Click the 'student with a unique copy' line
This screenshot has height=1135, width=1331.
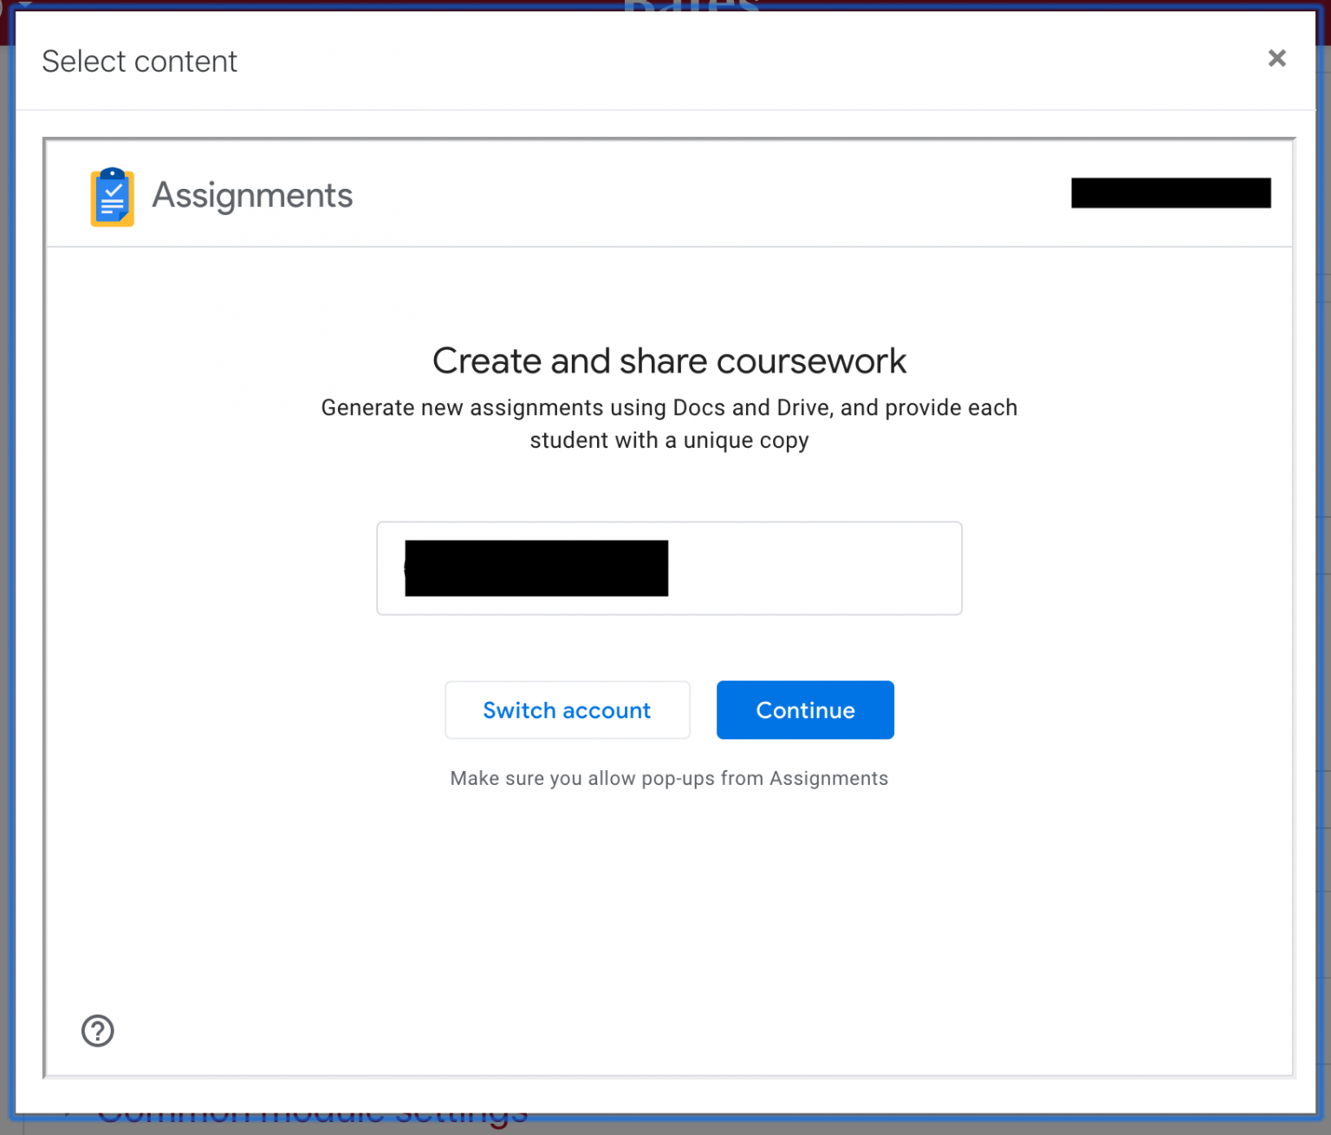[x=669, y=441]
